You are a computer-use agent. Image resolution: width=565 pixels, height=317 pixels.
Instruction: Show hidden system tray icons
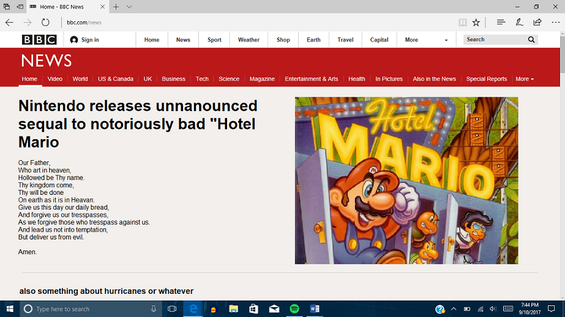pos(454,309)
